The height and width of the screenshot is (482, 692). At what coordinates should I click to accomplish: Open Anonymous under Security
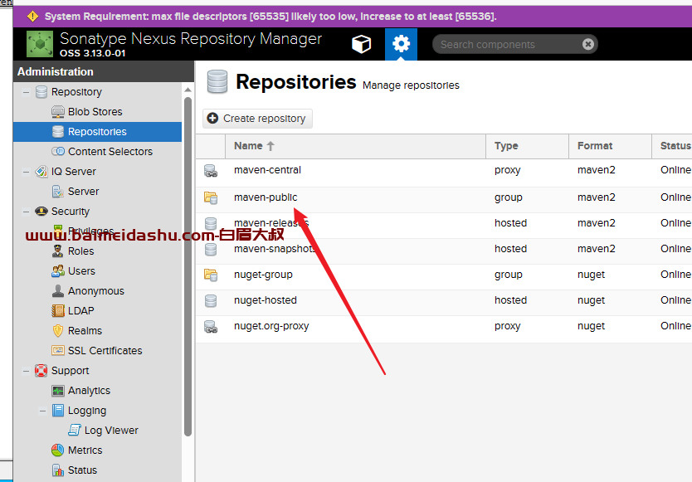click(98, 290)
